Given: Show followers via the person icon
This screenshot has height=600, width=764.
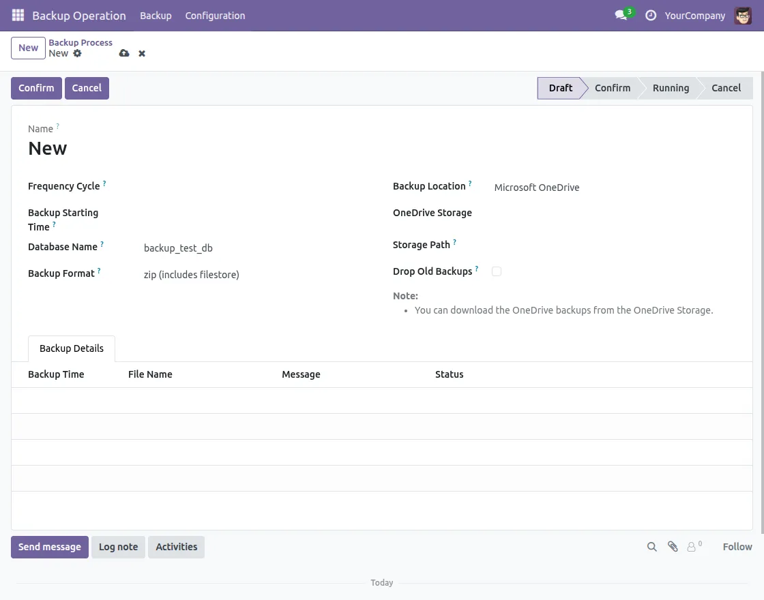Looking at the screenshot, I should [x=692, y=547].
